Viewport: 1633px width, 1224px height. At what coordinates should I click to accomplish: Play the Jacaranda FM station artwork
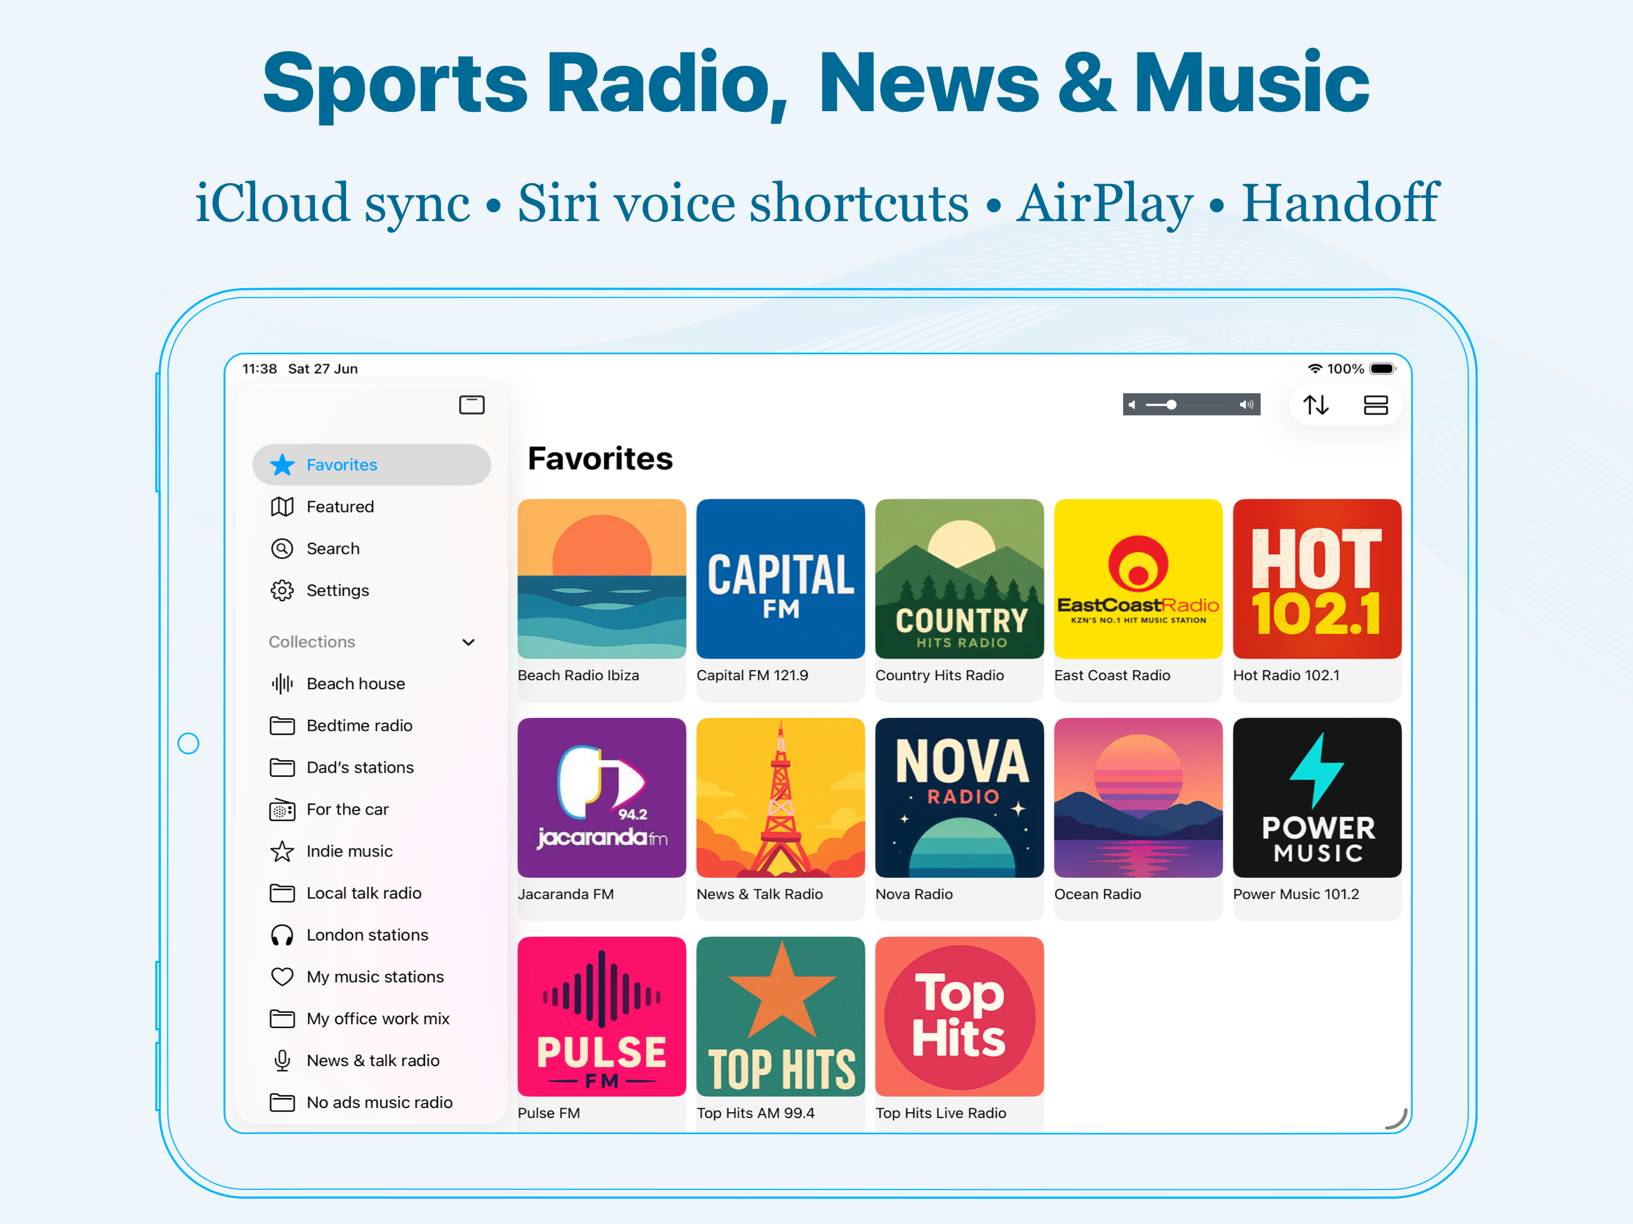[x=602, y=797]
